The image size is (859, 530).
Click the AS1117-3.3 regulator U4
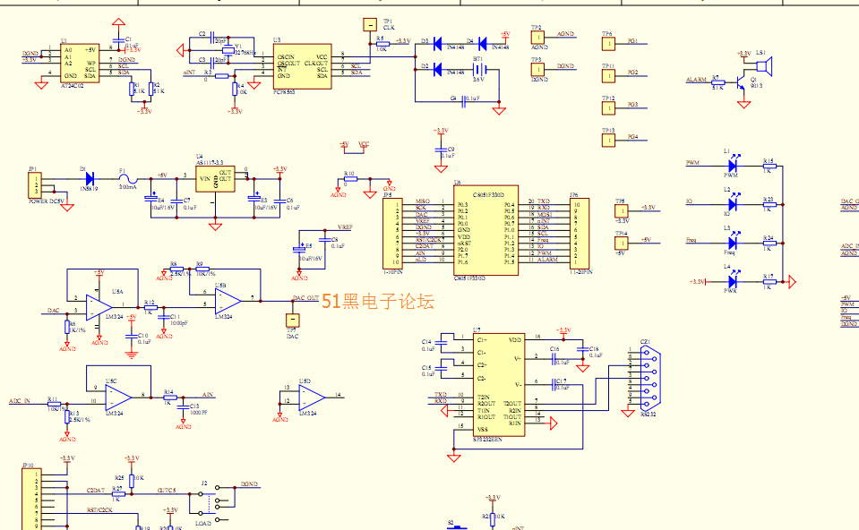tap(215, 179)
